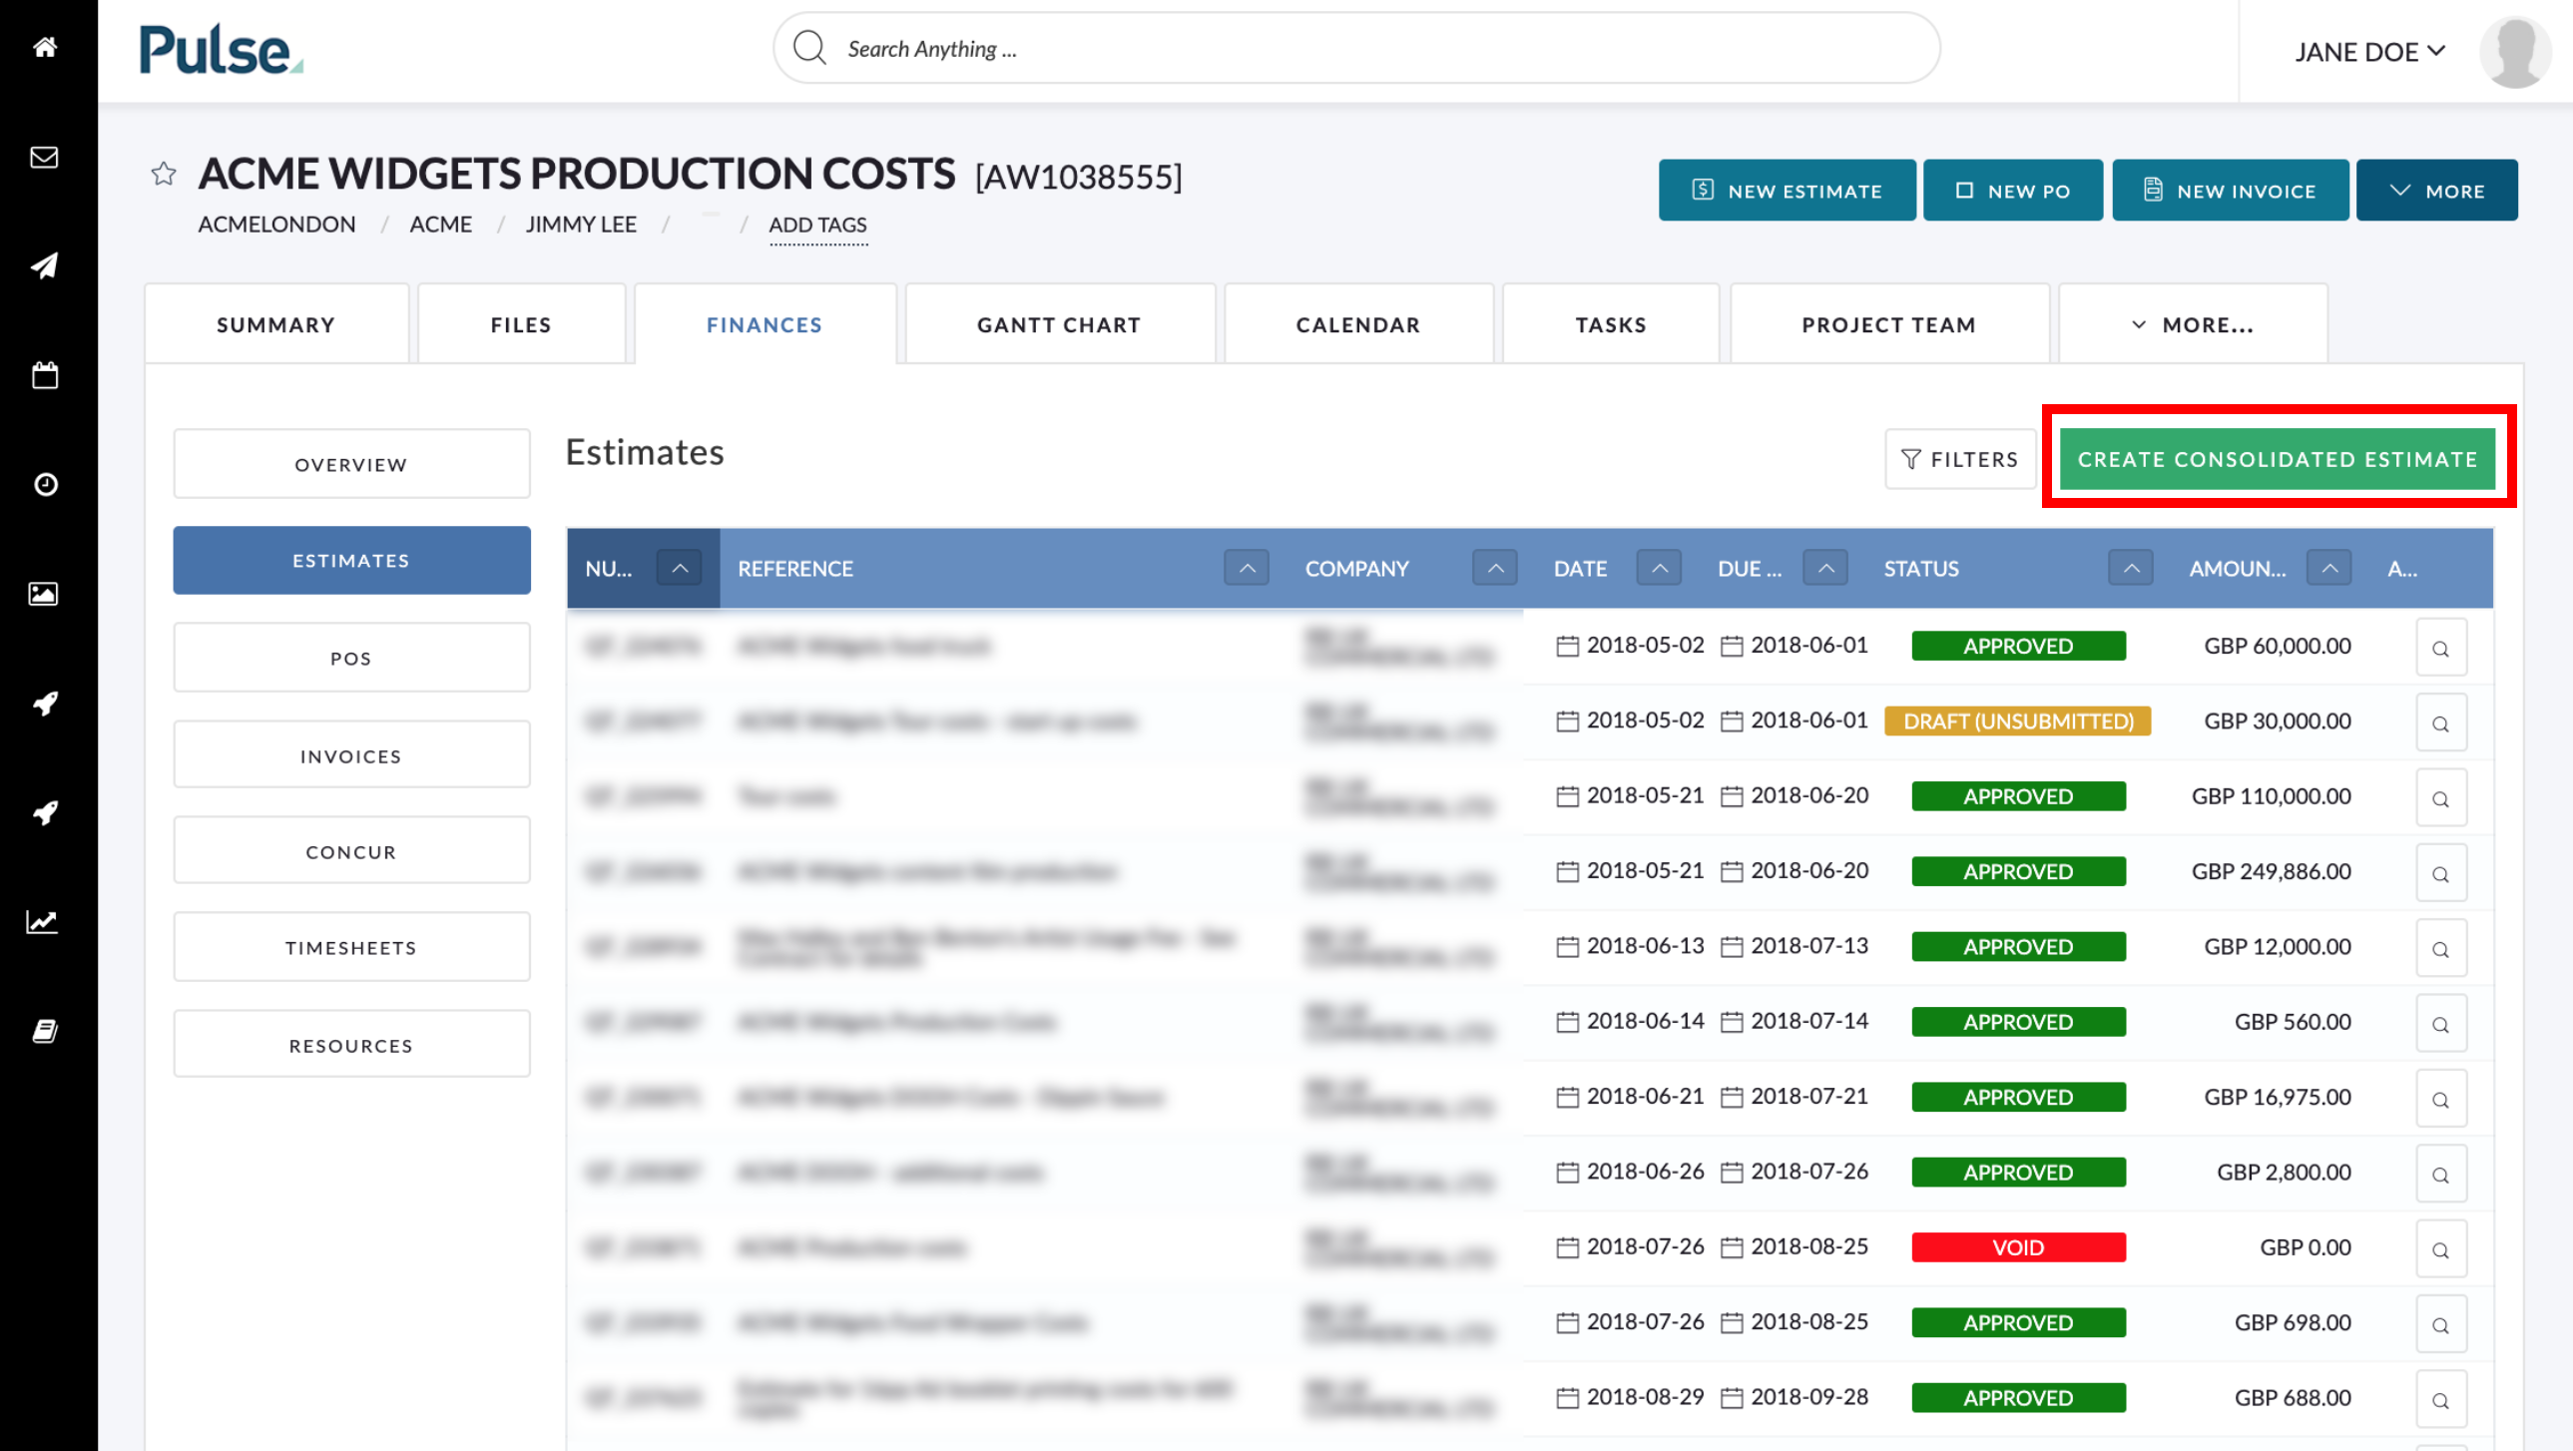Click the New PO button
2573x1451 pixels.
2013,190
